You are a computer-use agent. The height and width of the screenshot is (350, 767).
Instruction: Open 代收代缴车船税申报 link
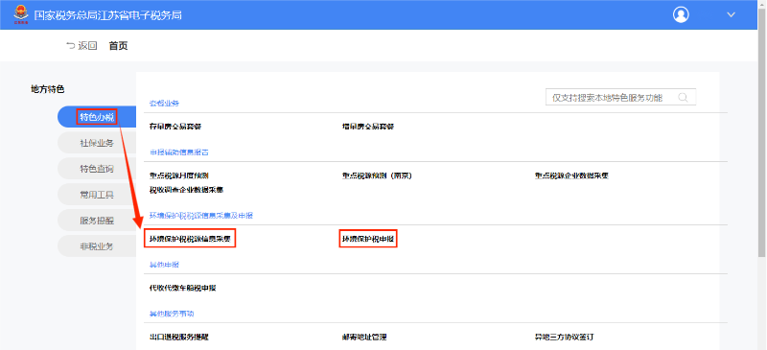[182, 288]
